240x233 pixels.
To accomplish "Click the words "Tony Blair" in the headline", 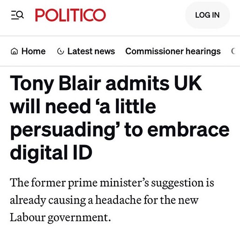I will pyautogui.click(x=55, y=83).
